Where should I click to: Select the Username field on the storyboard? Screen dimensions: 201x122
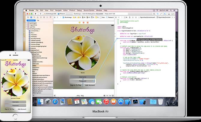pyautogui.click(x=82, y=77)
